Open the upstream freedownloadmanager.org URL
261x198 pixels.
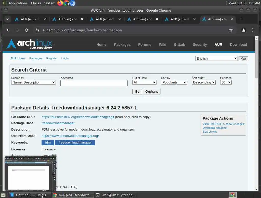pos(70,136)
